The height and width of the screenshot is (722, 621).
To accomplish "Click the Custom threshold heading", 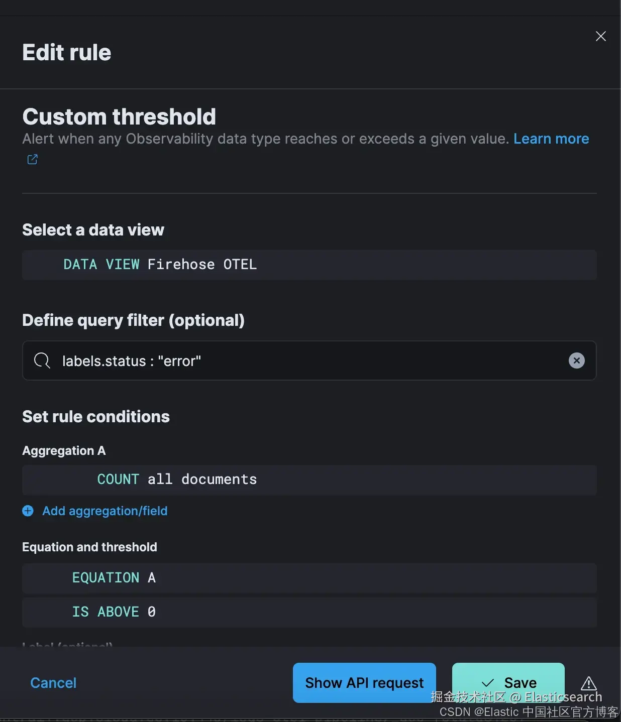I will [x=119, y=116].
